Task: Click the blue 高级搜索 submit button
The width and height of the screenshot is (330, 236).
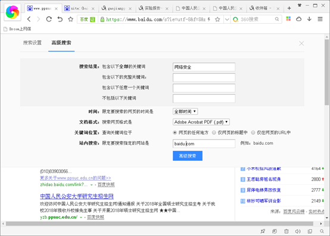Action: [188, 156]
